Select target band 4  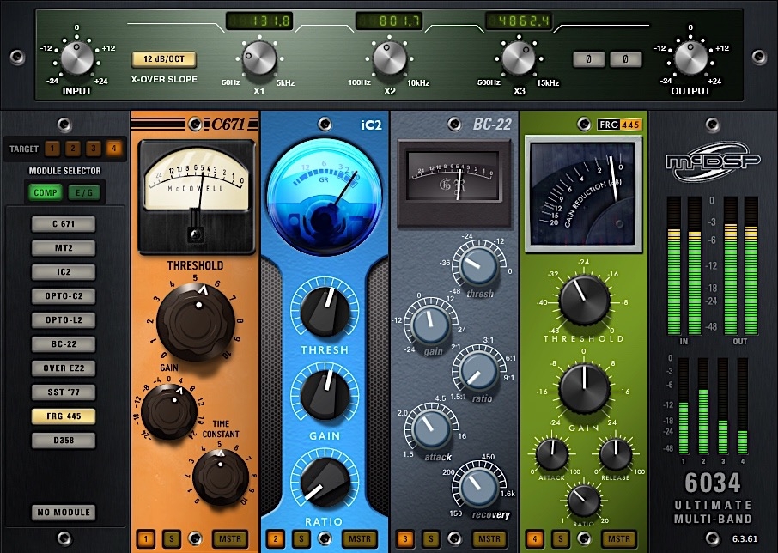coord(113,149)
